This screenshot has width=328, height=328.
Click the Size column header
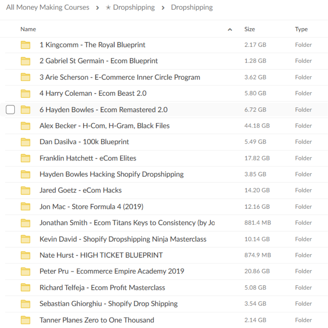tap(250, 29)
